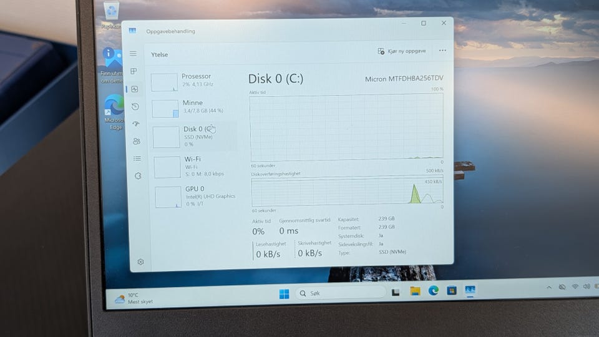
Task: Select the GPU 0 performance item
Action: (x=197, y=197)
